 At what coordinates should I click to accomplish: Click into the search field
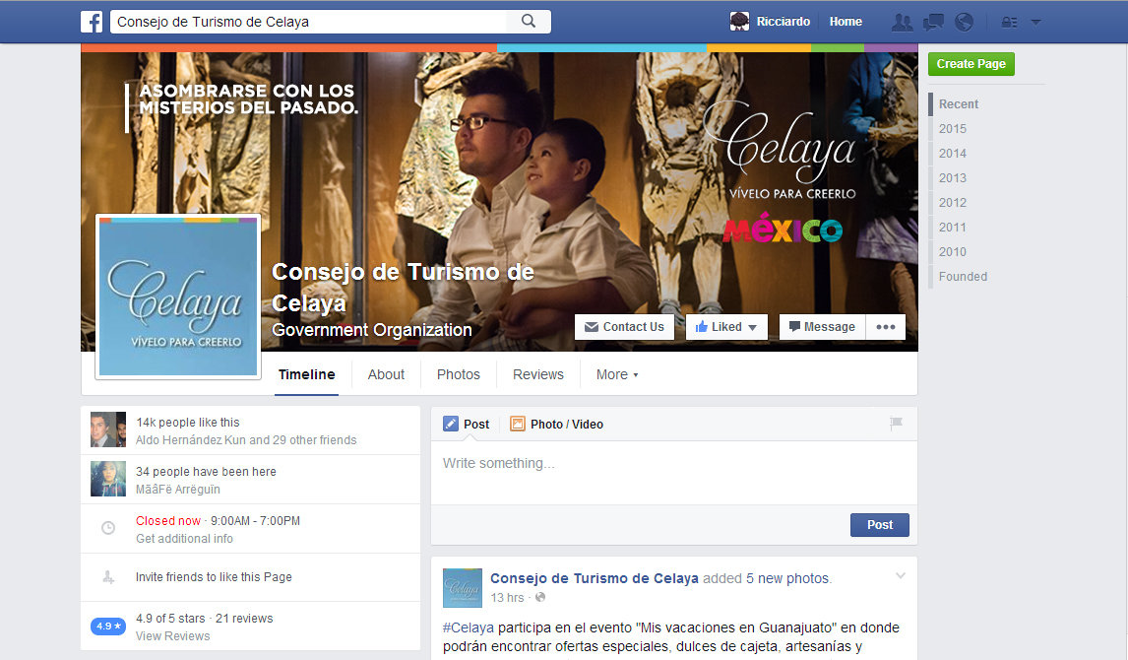click(x=309, y=22)
